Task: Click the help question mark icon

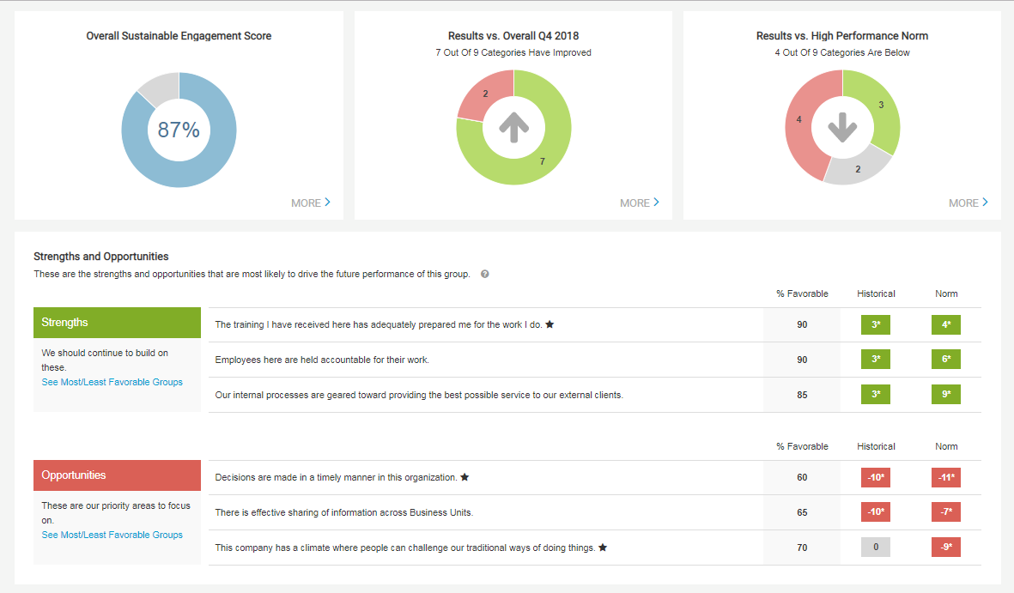Action: (x=485, y=275)
